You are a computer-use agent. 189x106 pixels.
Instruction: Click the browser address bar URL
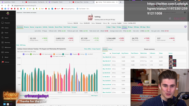point(25,6)
